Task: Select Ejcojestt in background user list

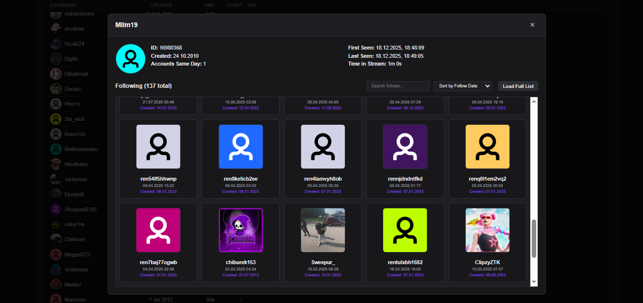Action: (74, 194)
